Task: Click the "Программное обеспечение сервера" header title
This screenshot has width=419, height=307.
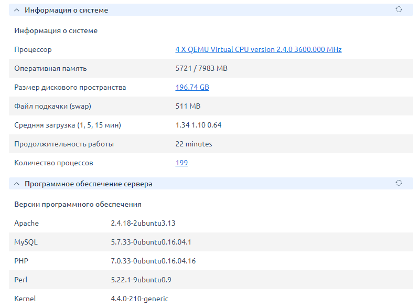Action: 89,184
